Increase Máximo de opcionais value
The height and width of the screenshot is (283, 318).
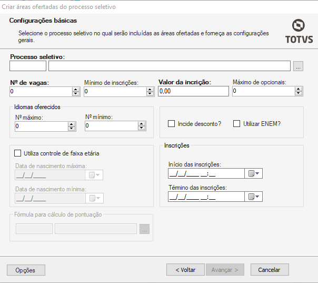coord(299,89)
